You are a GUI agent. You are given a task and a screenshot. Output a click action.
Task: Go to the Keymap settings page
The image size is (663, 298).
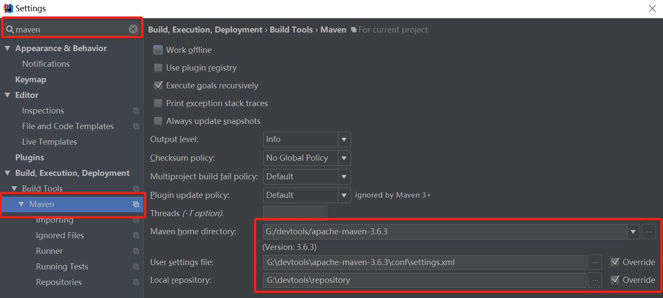[31, 80]
